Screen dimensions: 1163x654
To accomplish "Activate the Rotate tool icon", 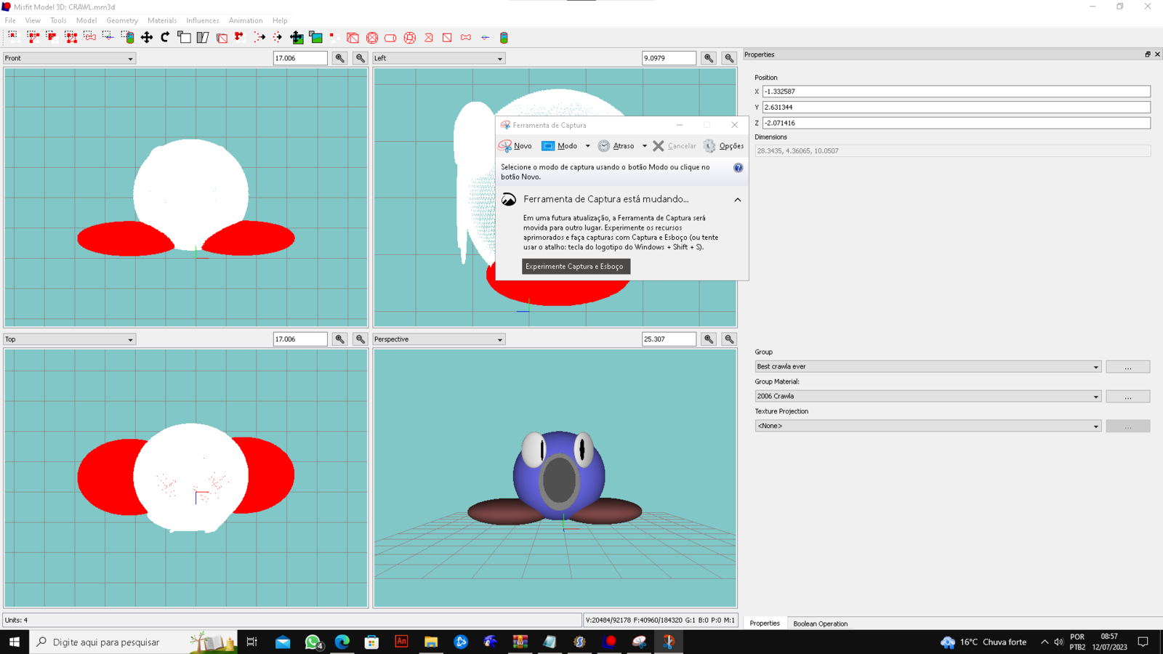I will [165, 37].
